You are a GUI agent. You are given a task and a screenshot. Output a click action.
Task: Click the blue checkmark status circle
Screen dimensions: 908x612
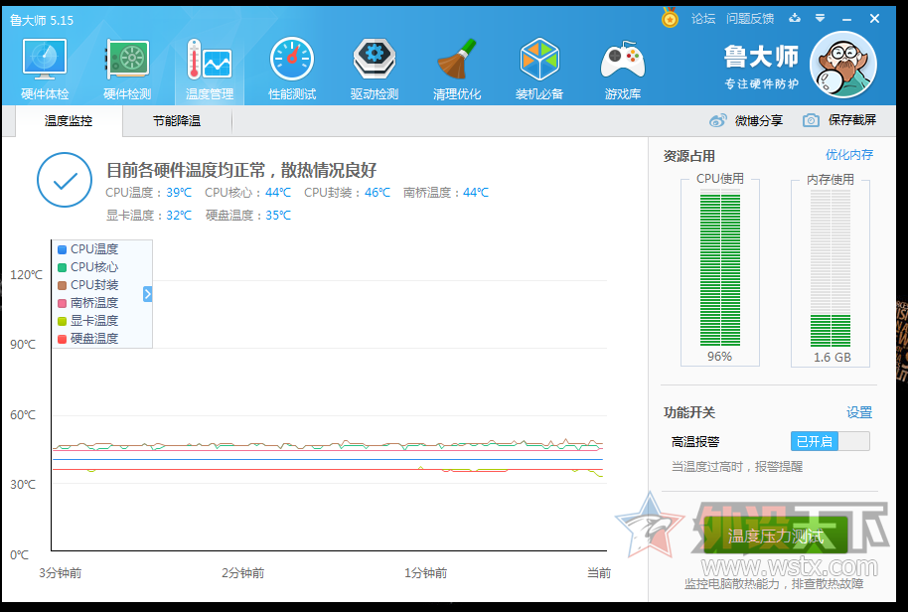coord(65,180)
